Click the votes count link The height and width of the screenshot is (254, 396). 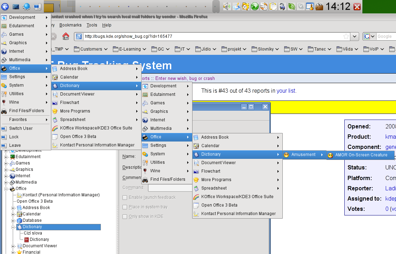coord(387,209)
